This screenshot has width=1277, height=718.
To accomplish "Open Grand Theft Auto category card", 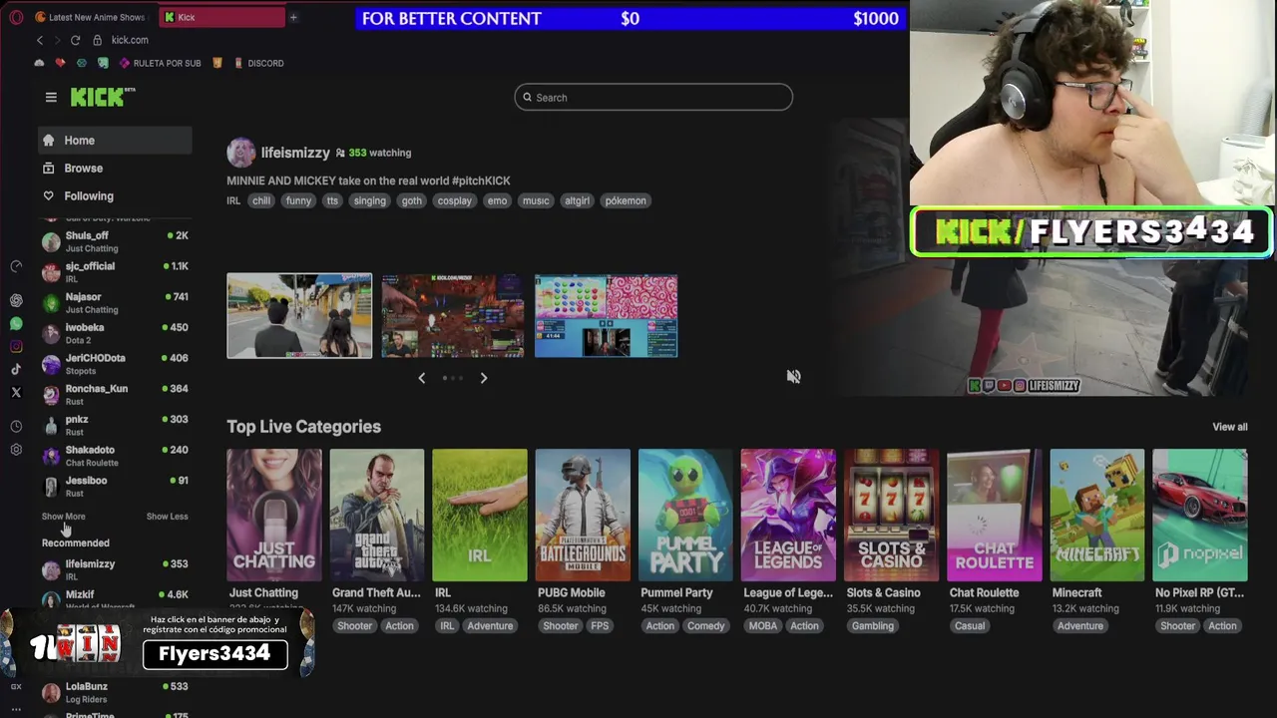I will point(377,515).
